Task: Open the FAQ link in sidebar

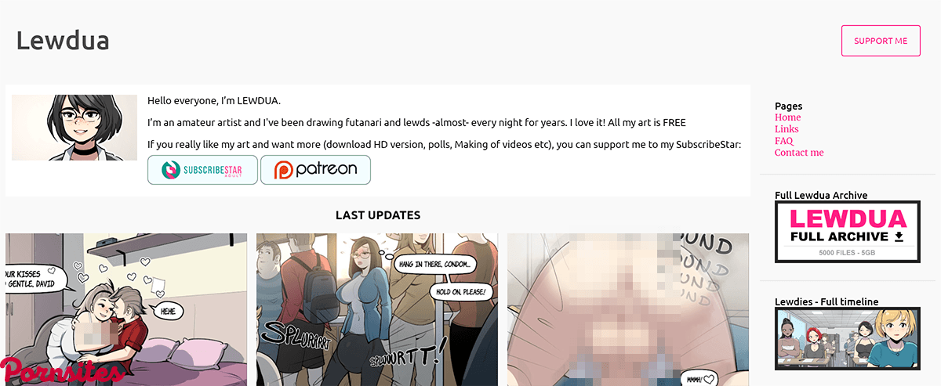Action: tap(783, 141)
